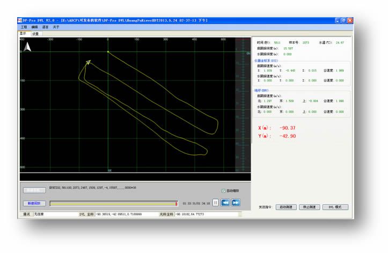This screenshot has width=389, height=254.
Task: Click the north arrow compass icon
Action: (x=27, y=47)
